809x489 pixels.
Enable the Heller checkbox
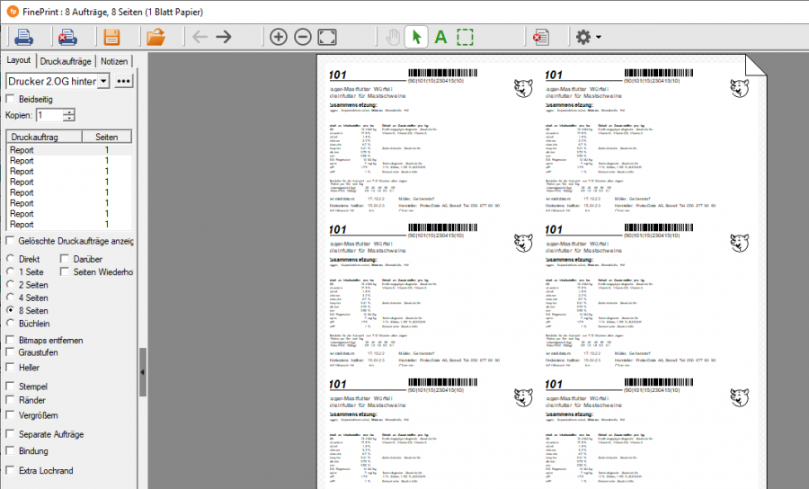pyautogui.click(x=10, y=367)
